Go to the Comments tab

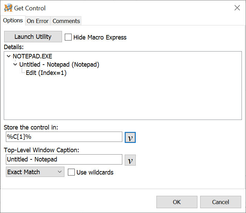pos(66,21)
